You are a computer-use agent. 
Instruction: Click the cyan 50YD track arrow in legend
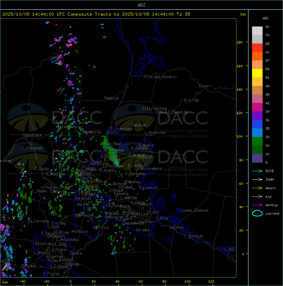pos(257,171)
